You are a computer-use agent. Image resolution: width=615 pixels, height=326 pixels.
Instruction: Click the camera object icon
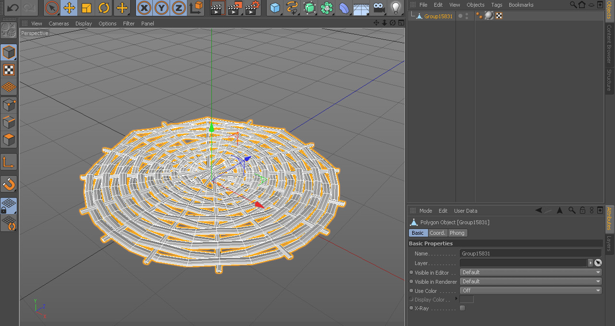coord(379,8)
